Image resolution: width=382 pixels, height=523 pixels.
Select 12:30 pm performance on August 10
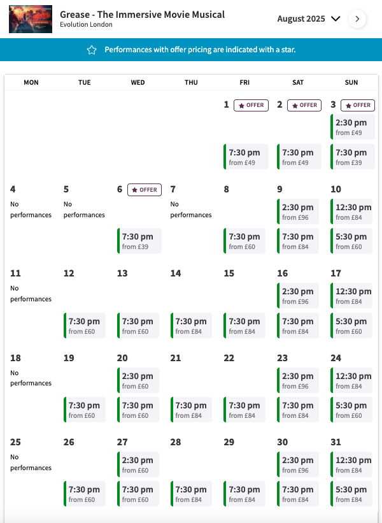click(x=351, y=211)
